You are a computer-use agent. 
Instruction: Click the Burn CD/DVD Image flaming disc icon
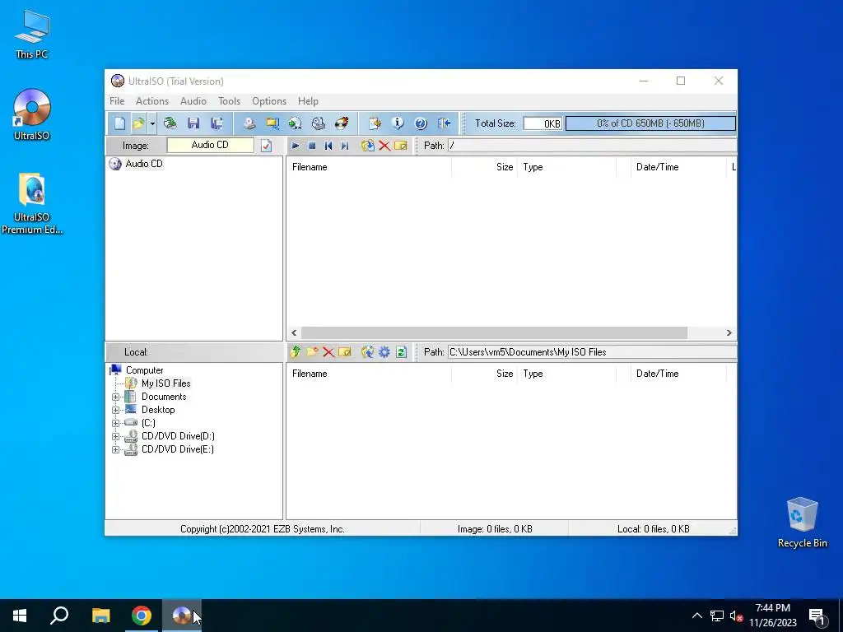point(342,123)
